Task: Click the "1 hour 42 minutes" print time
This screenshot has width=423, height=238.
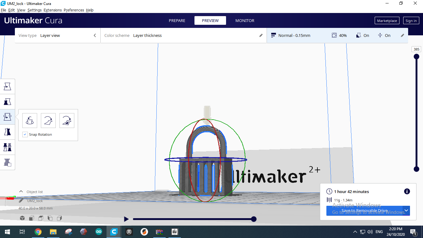Action: (x=351, y=192)
